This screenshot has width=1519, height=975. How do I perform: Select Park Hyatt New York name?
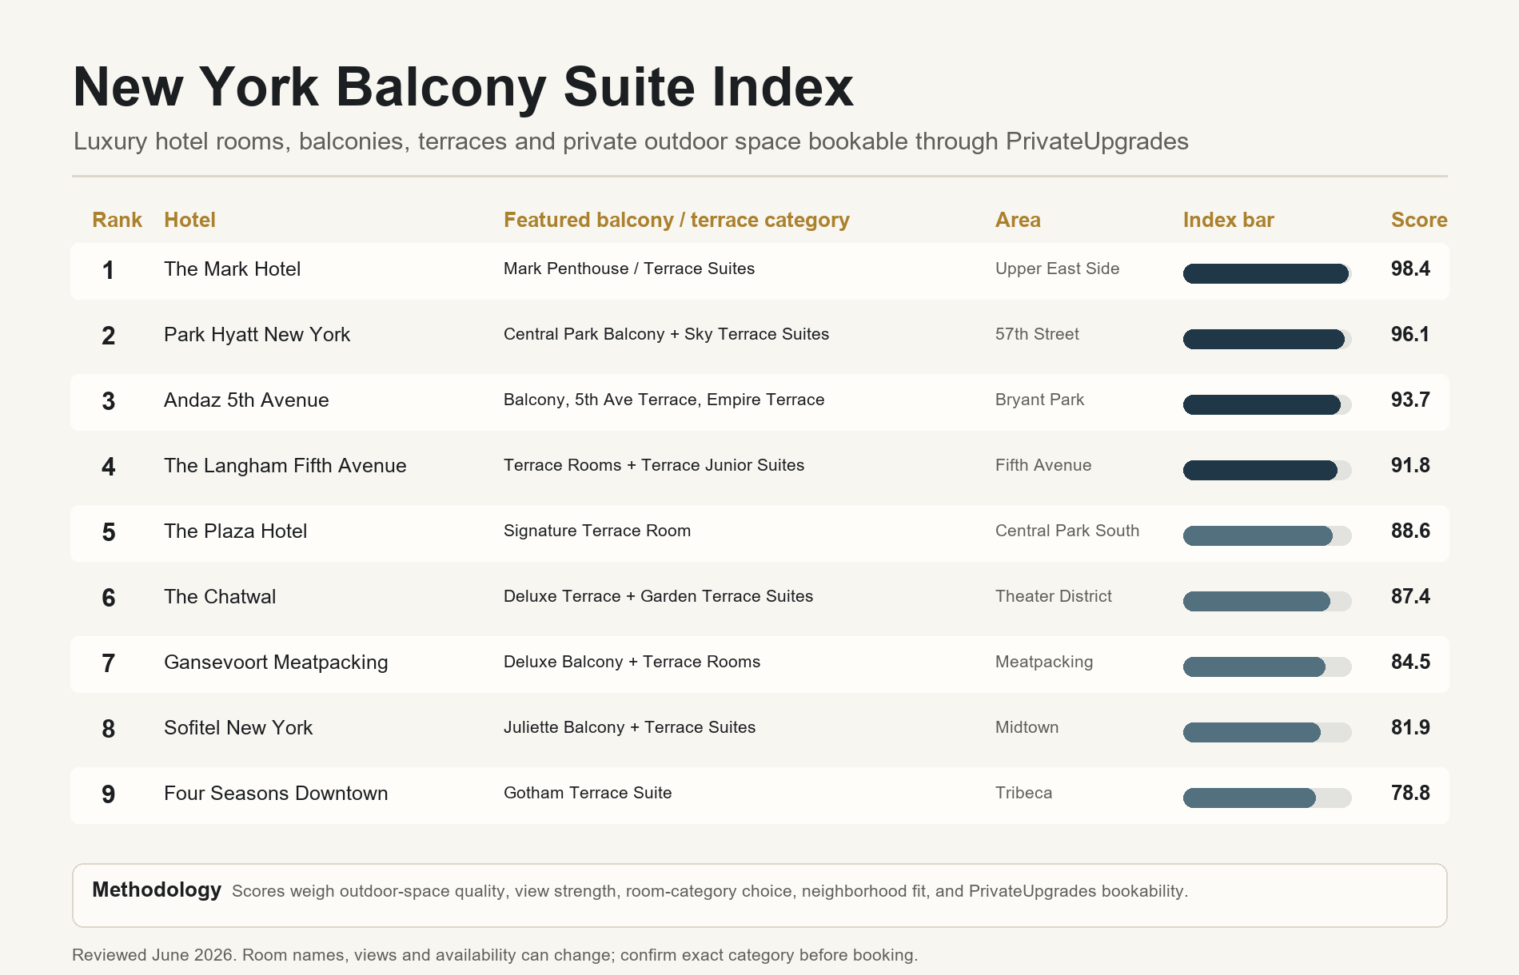[x=257, y=335]
